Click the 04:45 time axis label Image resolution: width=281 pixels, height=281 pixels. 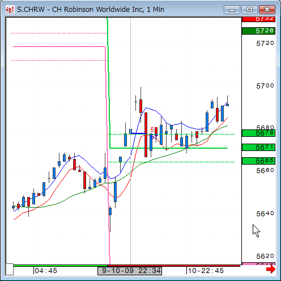point(46,271)
